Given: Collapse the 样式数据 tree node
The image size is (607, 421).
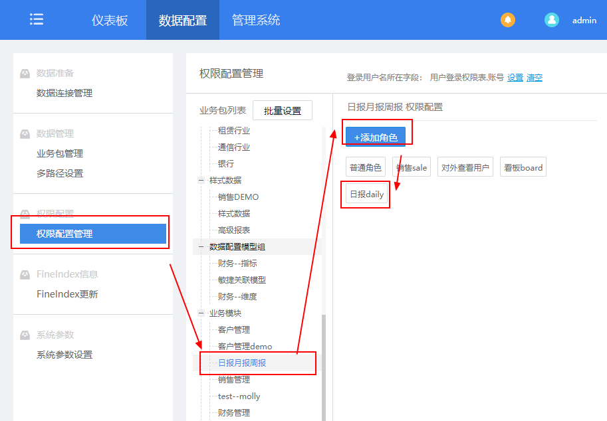Looking at the screenshot, I should (201, 179).
